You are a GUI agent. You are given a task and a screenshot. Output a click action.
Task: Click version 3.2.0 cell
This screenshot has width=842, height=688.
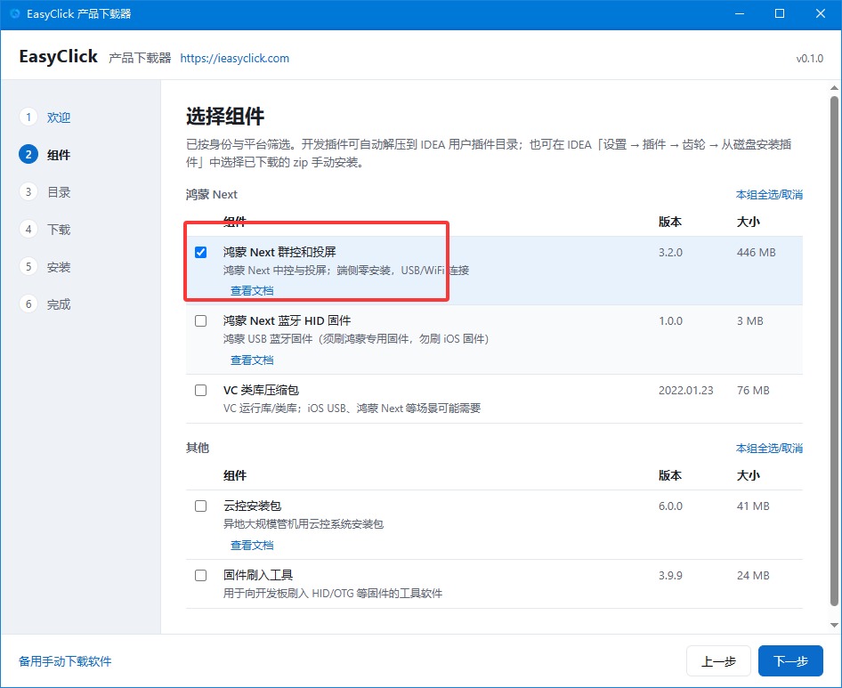pos(670,253)
